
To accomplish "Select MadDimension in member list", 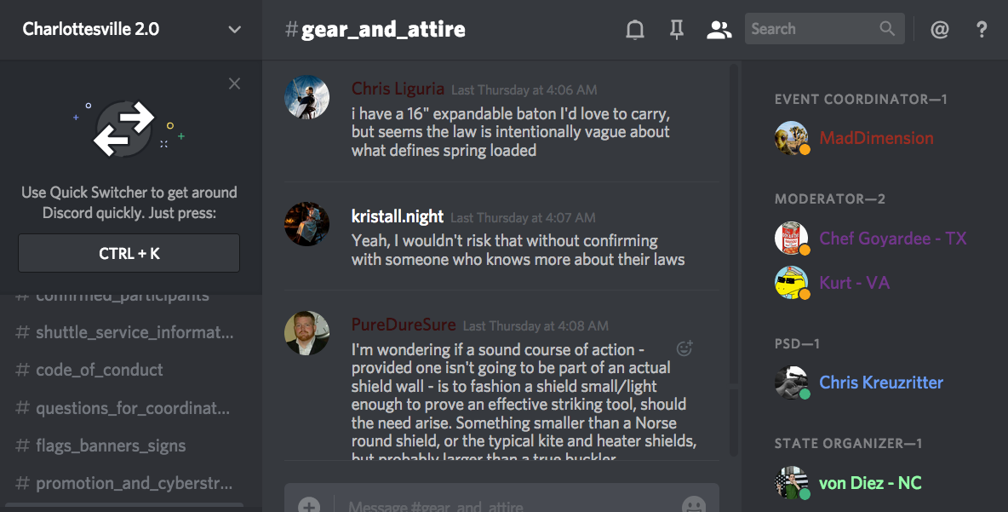I will click(876, 138).
